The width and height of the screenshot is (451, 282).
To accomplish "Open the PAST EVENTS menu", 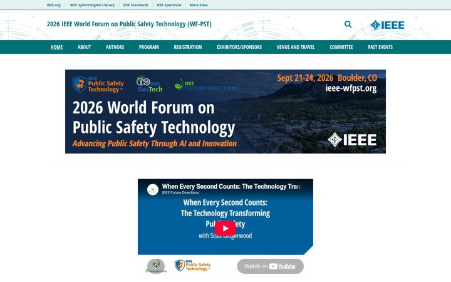I will [380, 47].
